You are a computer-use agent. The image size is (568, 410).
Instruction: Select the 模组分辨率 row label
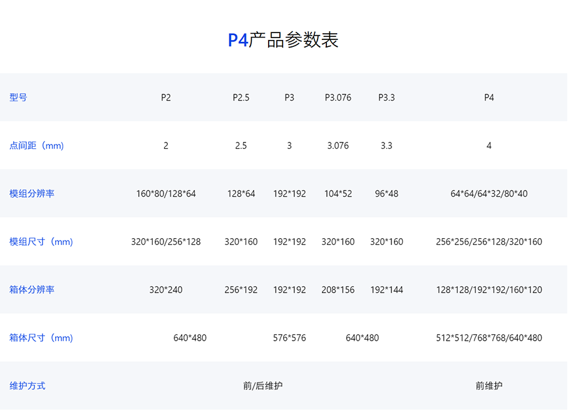32,194
